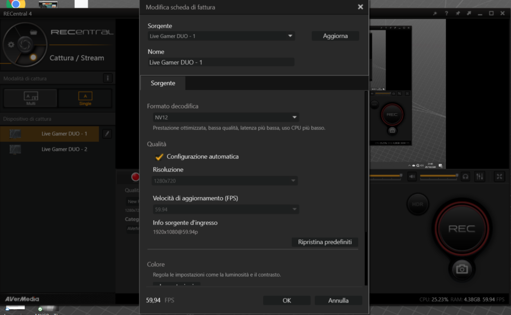Switch capture mode to Multi
This screenshot has width=511, height=315.
pos(30,98)
